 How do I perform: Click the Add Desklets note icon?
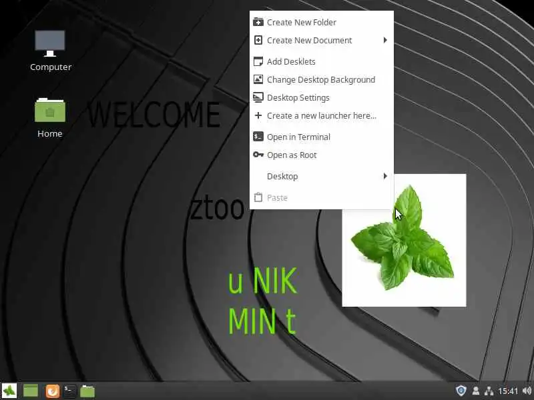click(258, 61)
